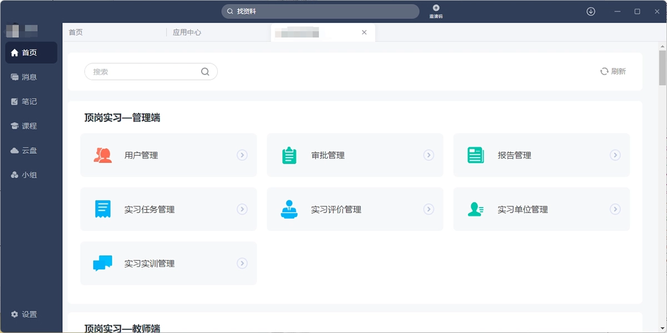
Task: Click the 实习评价管理 stamp icon
Action: [x=288, y=209]
